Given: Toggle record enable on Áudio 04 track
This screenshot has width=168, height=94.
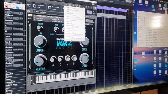Looking at the screenshot, I should (7, 65).
